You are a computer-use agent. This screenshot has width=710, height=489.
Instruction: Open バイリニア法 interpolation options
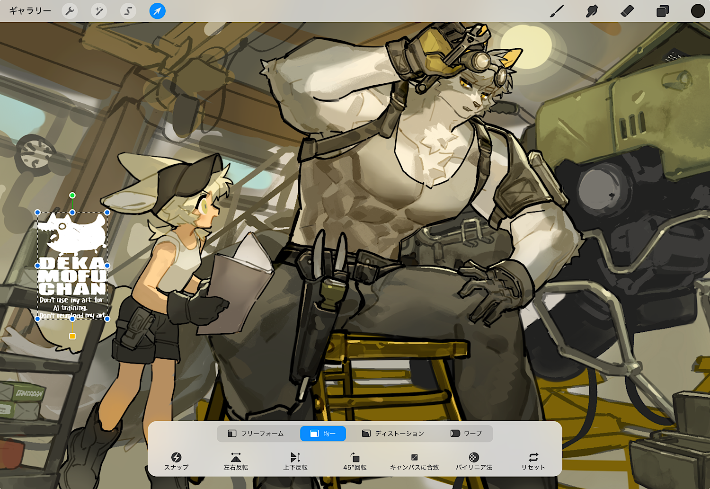click(x=474, y=461)
